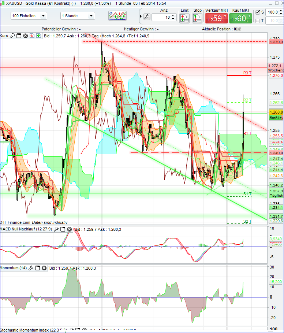
Task: Select the 1.279,3 price label
Action: pos(276,42)
